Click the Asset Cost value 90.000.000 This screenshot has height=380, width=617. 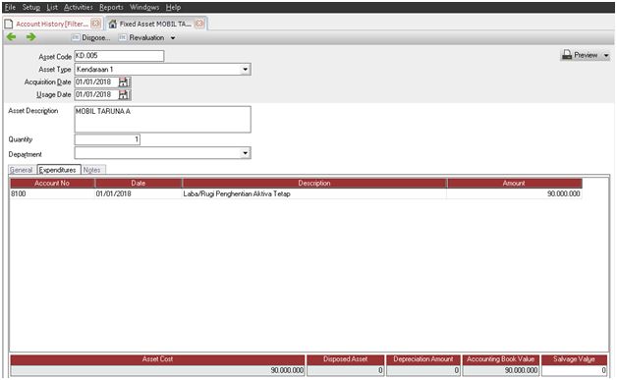pos(158,370)
